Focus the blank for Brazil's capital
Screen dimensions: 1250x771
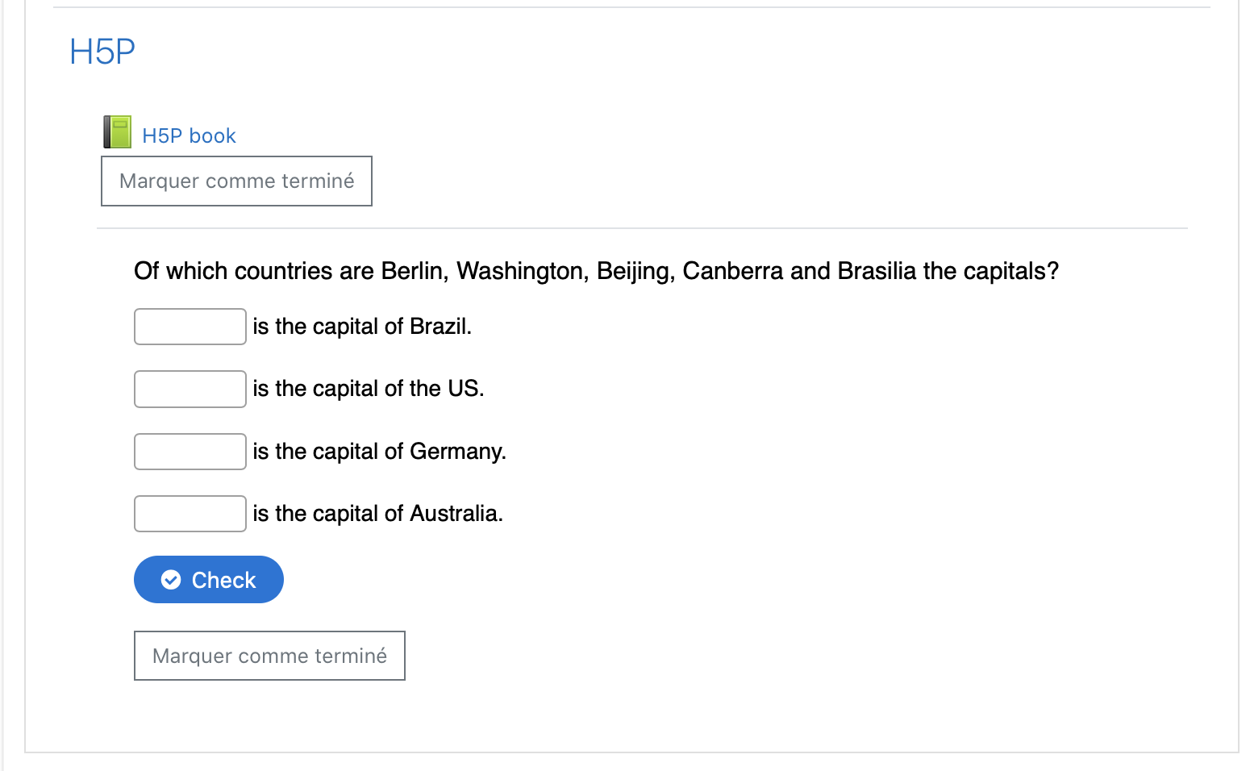190,327
